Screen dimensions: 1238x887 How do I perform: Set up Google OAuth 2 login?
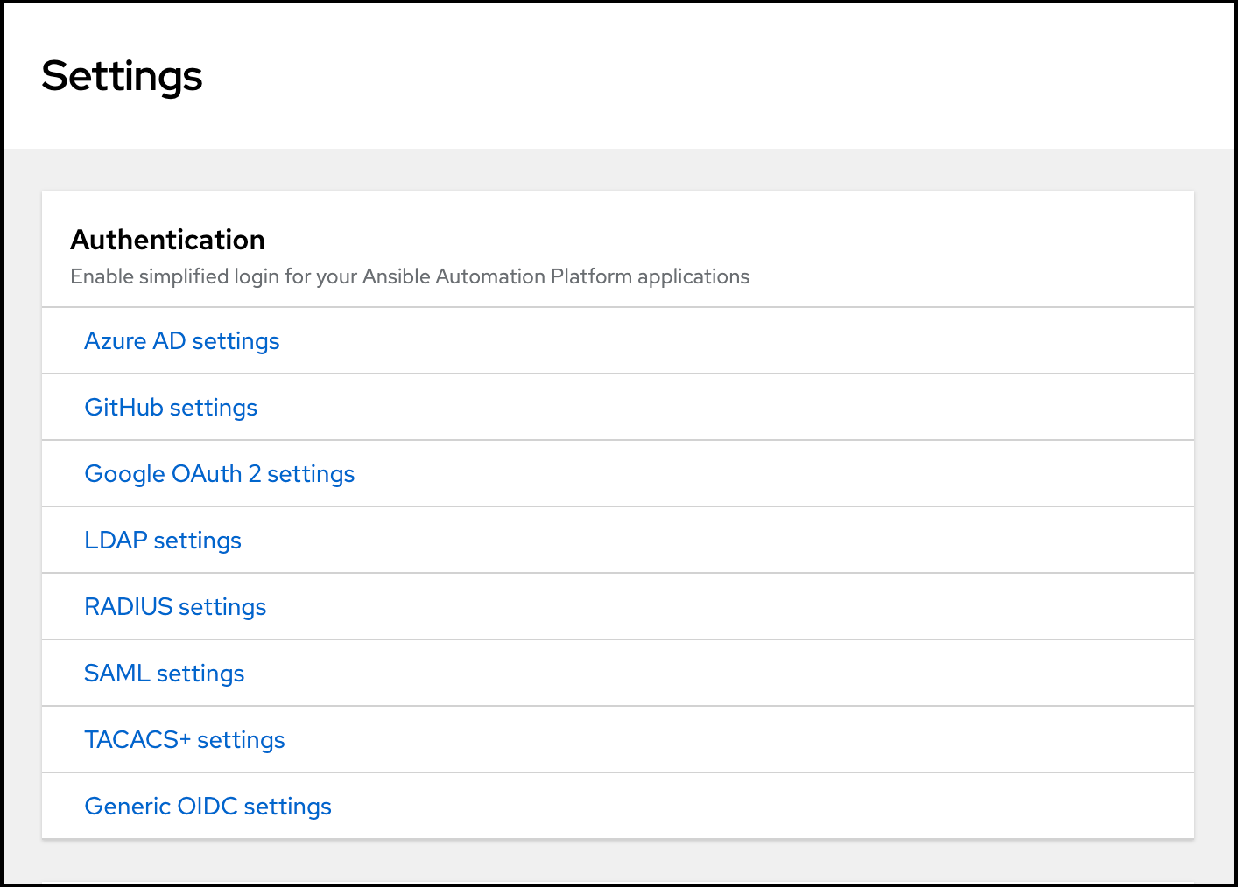click(219, 474)
